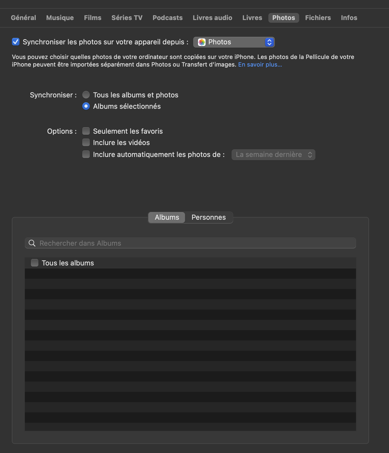Click the magnifying glass search icon
Viewport: 389px width, 453px height.
(32, 243)
